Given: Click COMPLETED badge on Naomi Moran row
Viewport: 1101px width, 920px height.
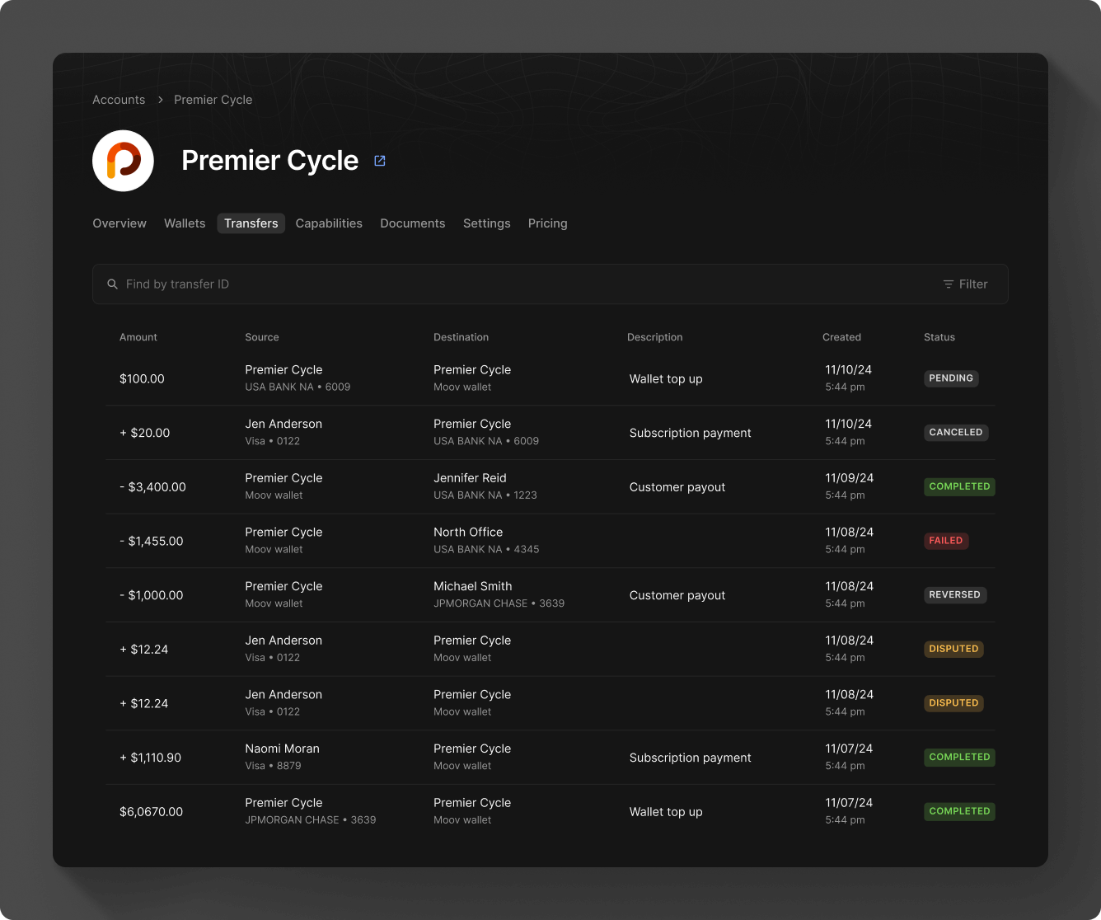Looking at the screenshot, I should [959, 757].
